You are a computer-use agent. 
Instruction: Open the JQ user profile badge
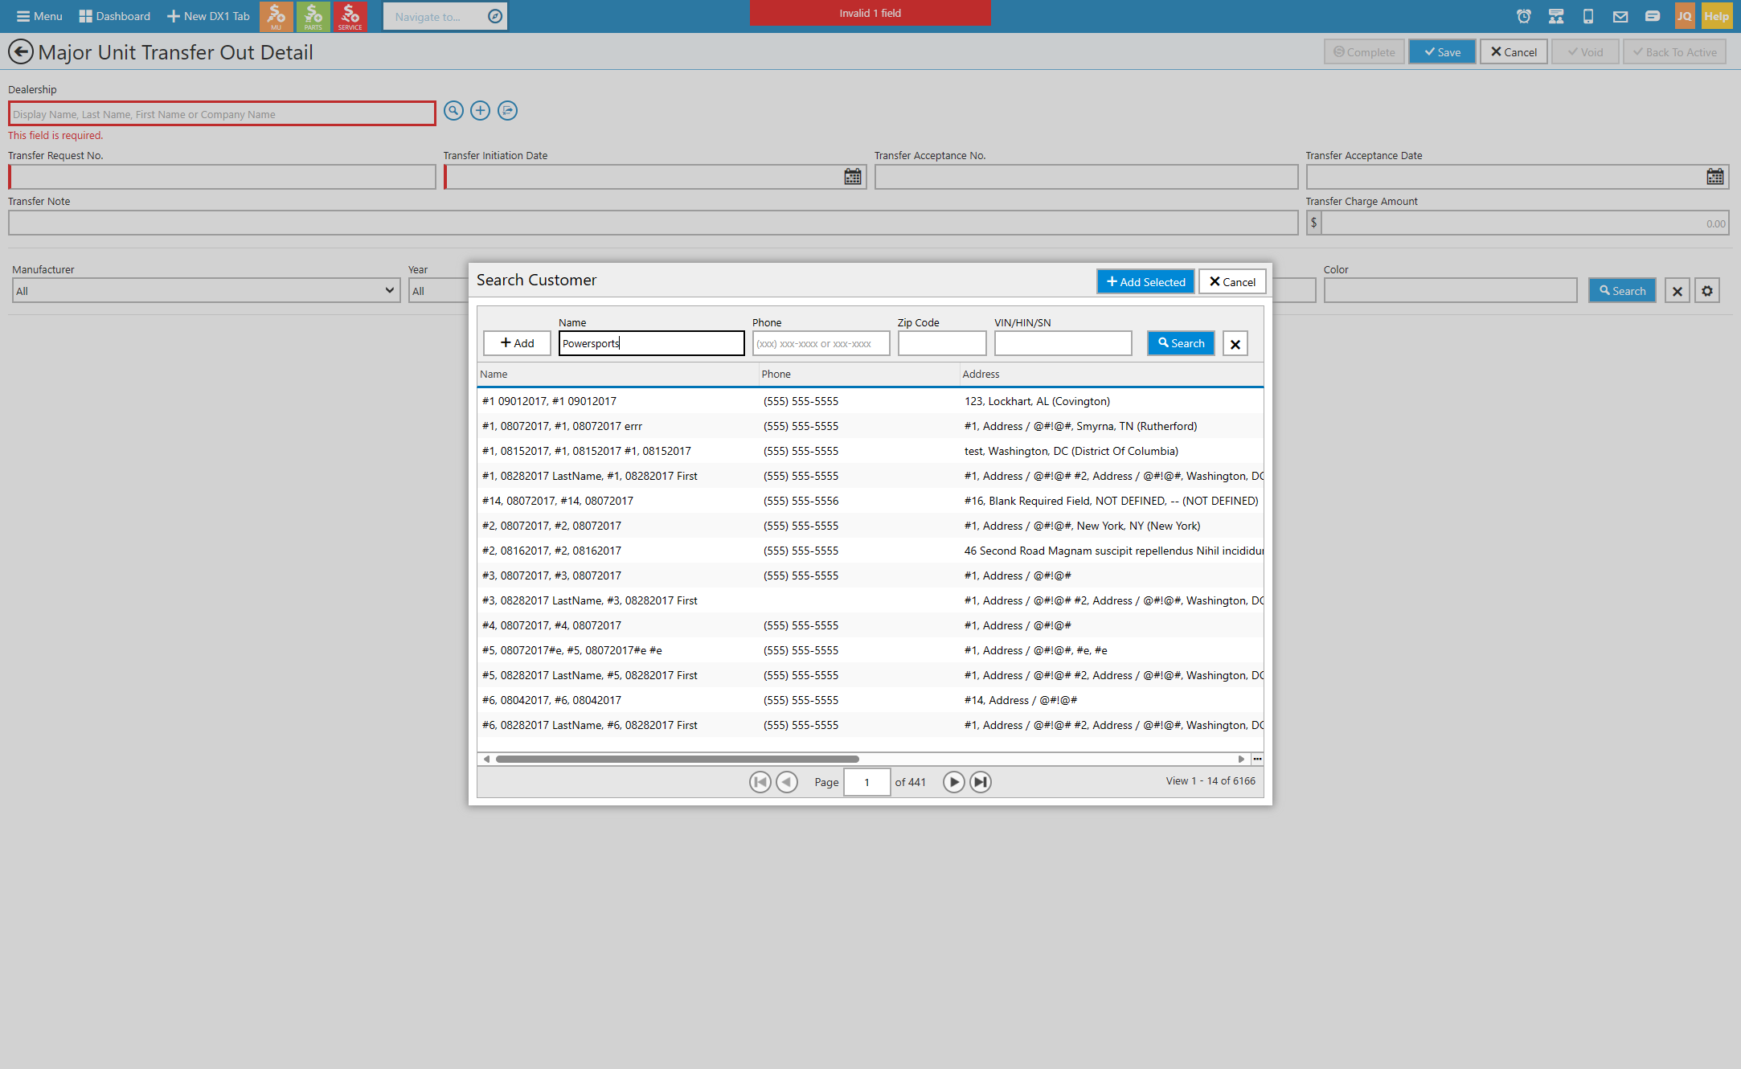[1684, 16]
